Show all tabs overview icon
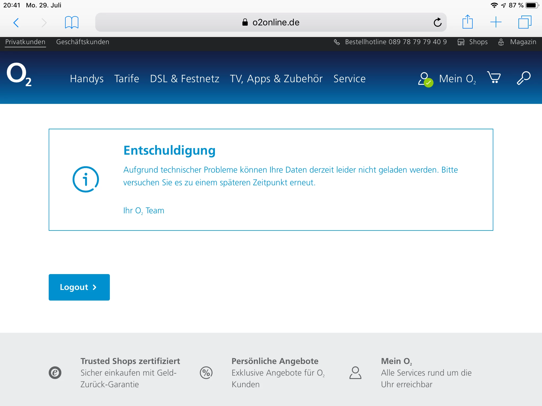The image size is (542, 406). pos(525,22)
